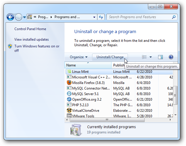This screenshot has height=146, width=186.
Task: Click the horizontal scrollbar right arrow
Action: pos(170,120)
